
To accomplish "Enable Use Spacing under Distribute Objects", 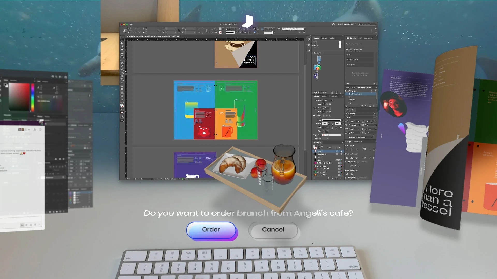I will coord(346,162).
